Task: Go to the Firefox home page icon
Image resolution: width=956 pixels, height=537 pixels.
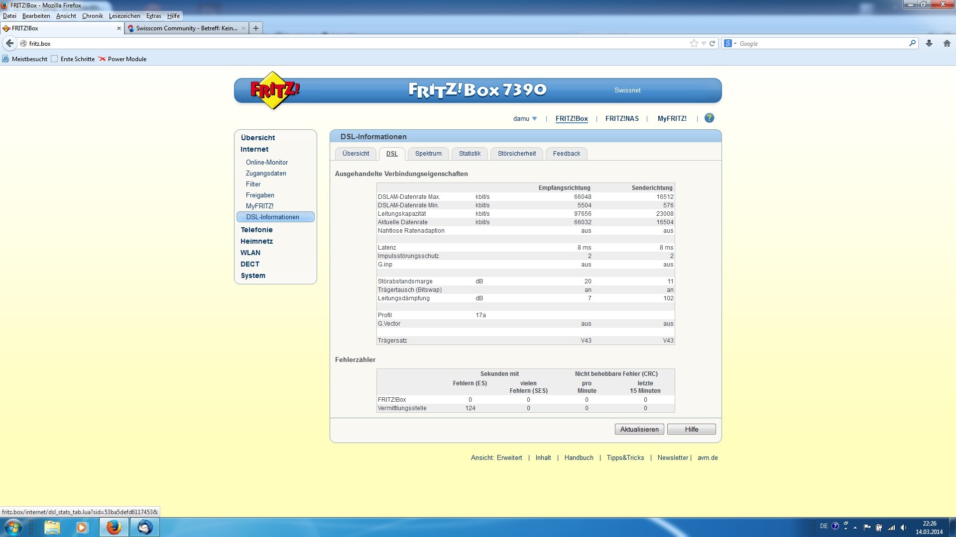Action: [947, 43]
